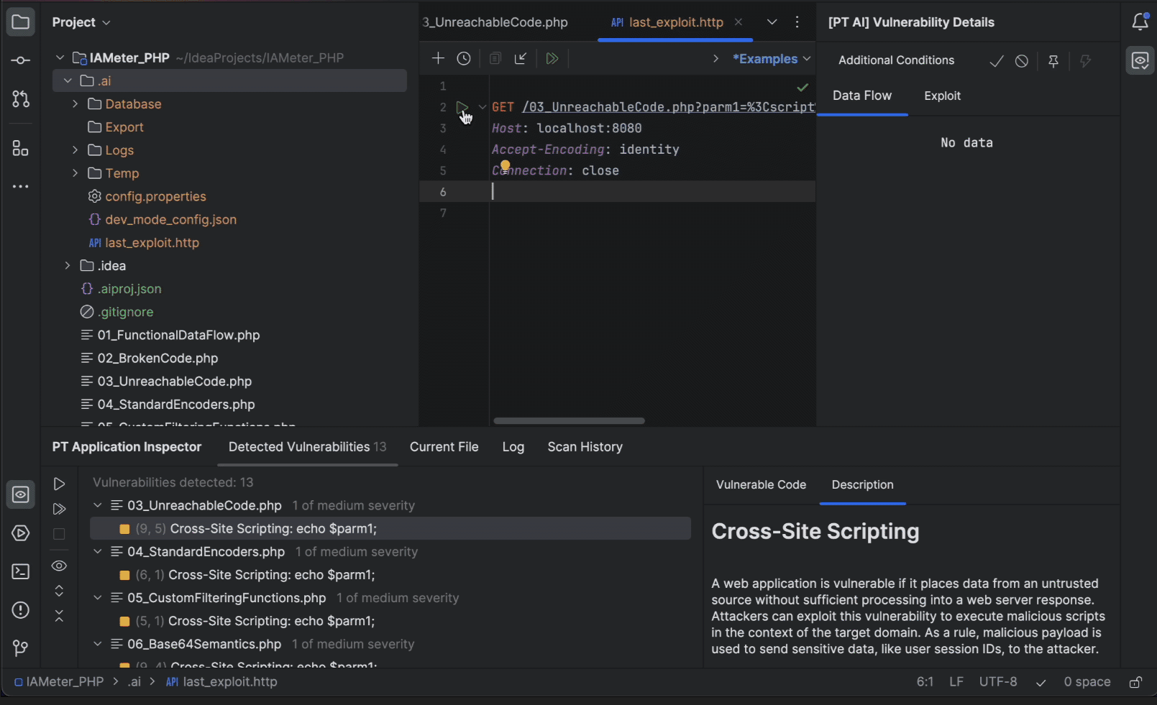Viewport: 1157px width, 705px height.
Task: Click LF line separator in status bar
Action: [x=956, y=682]
